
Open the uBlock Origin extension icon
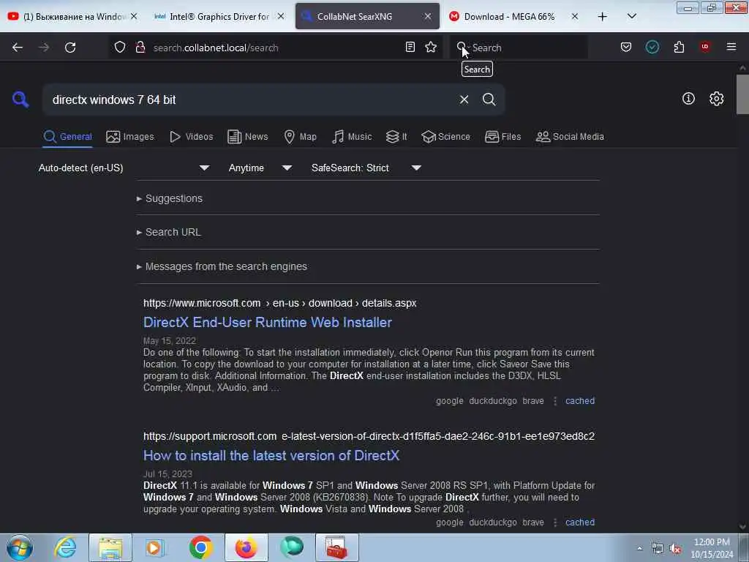click(705, 47)
